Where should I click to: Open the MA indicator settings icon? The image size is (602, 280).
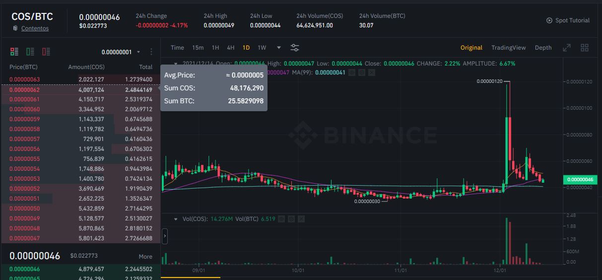[x=362, y=72]
